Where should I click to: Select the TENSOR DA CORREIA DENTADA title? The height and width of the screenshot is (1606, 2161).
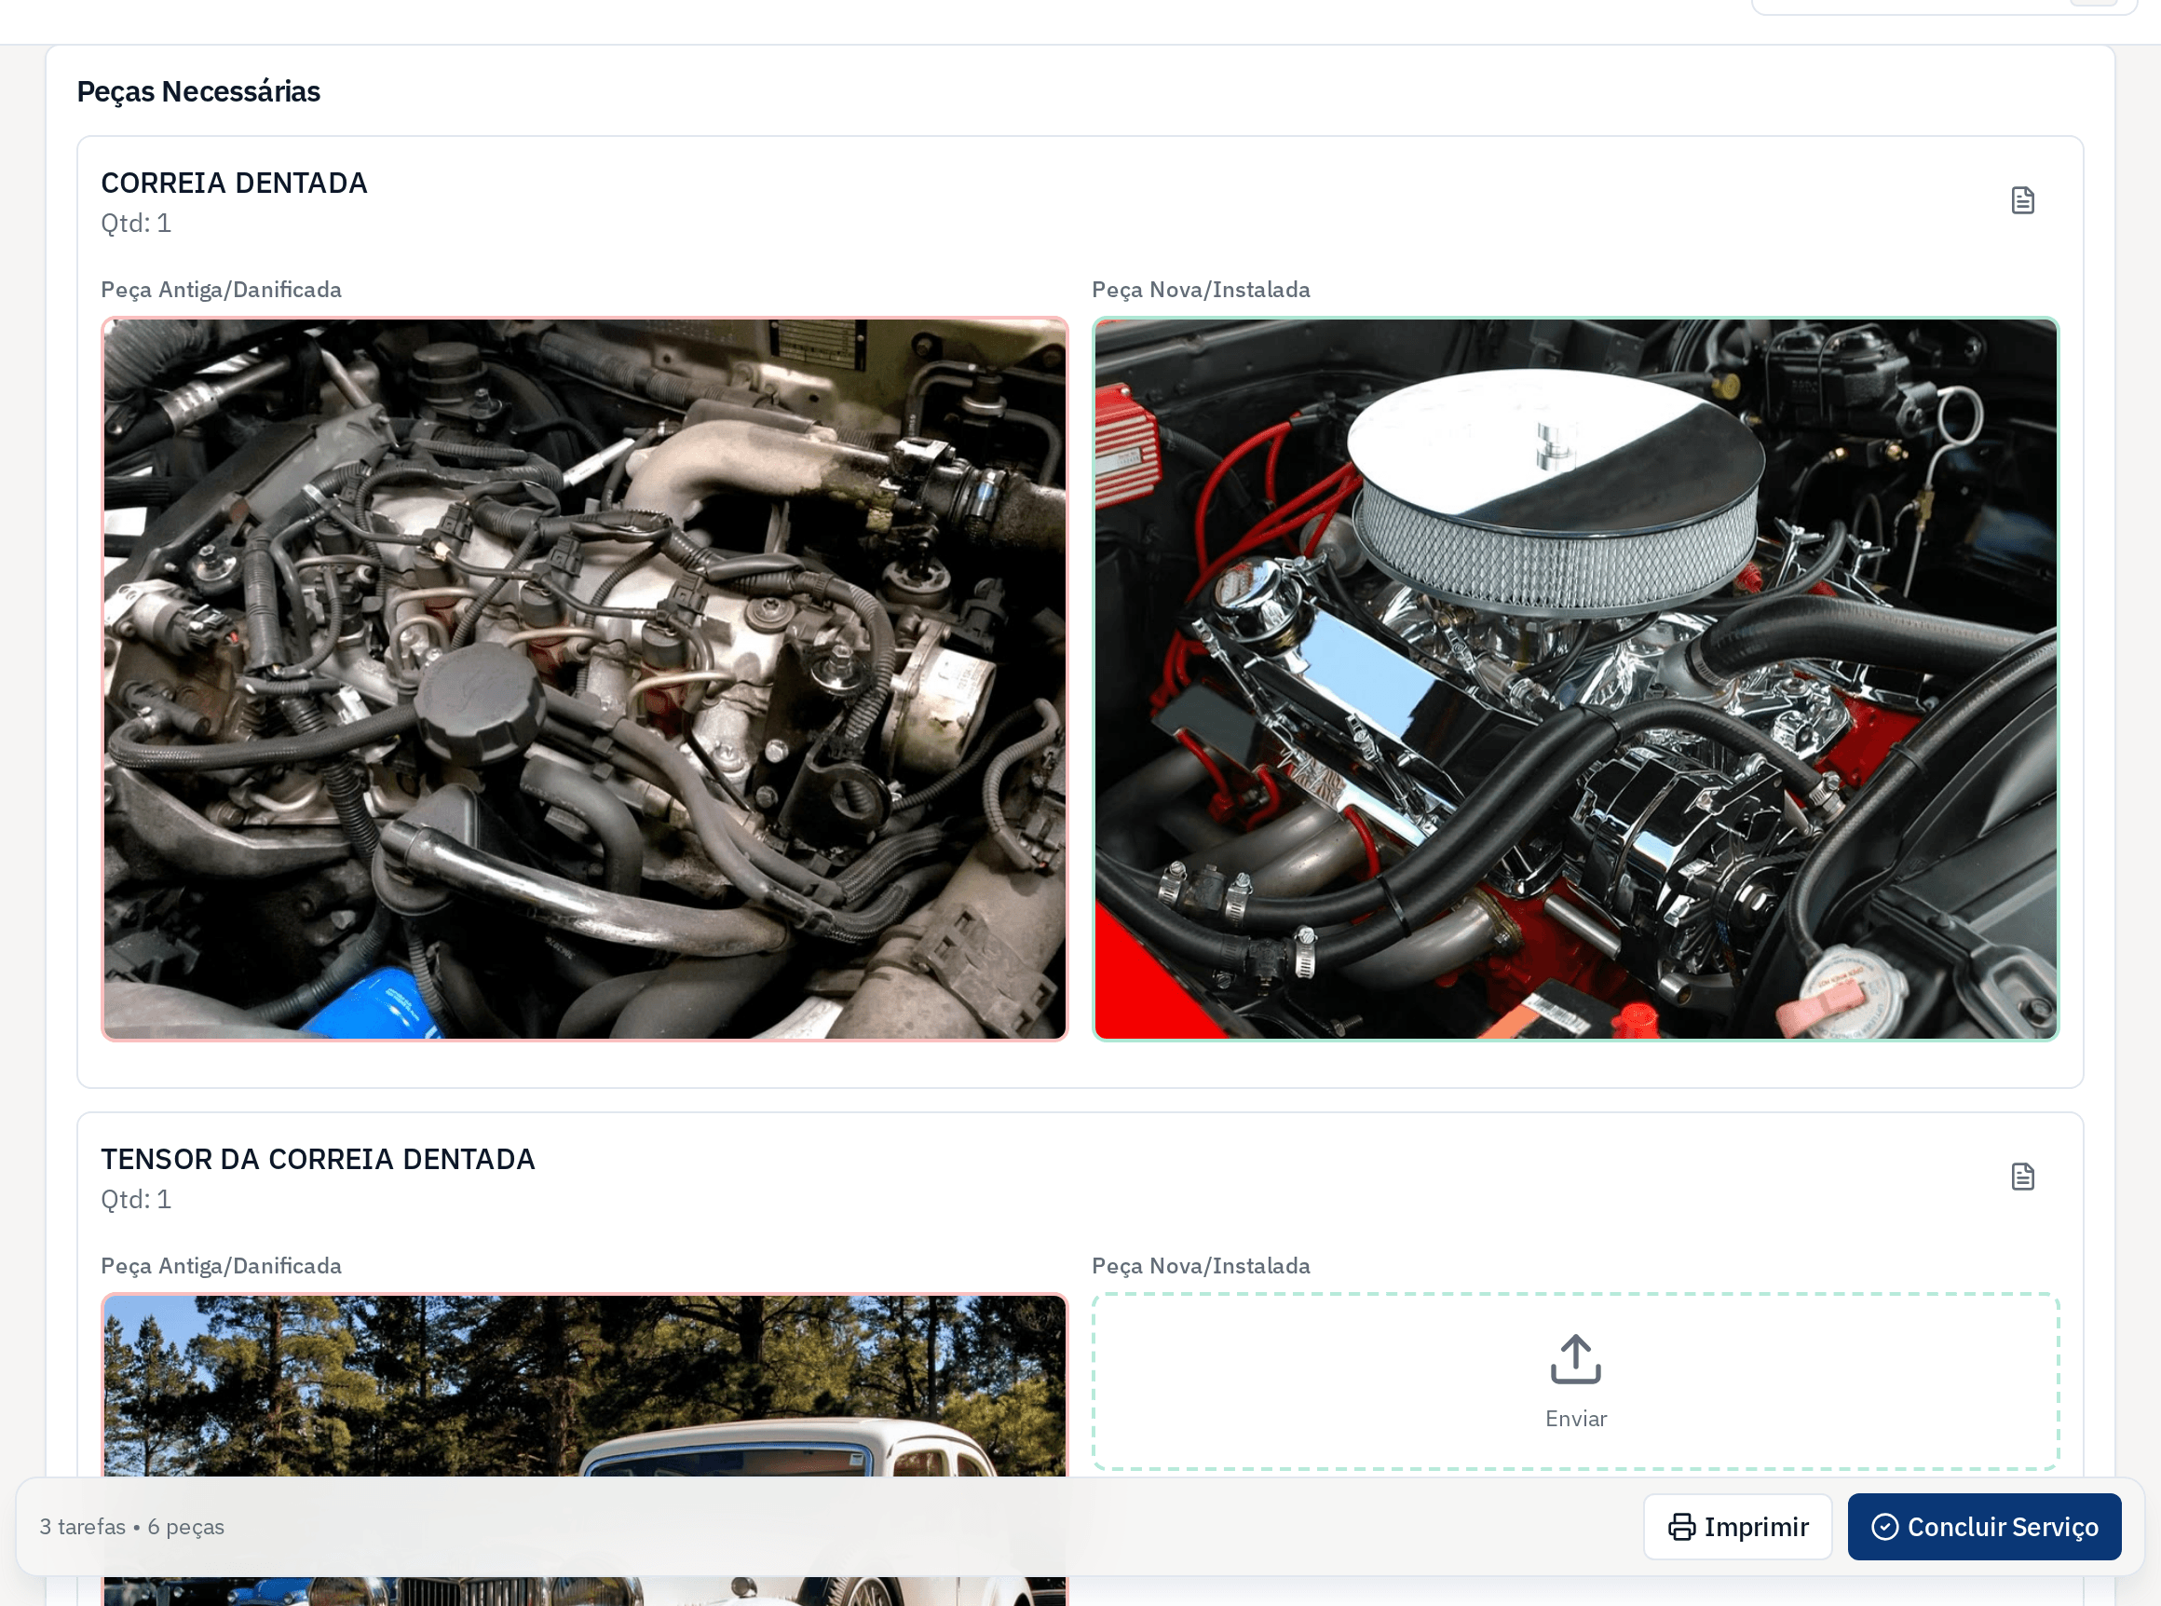[318, 1159]
